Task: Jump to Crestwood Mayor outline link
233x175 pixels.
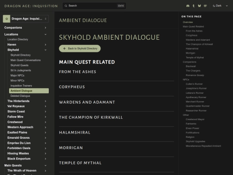Action: pos(195,119)
